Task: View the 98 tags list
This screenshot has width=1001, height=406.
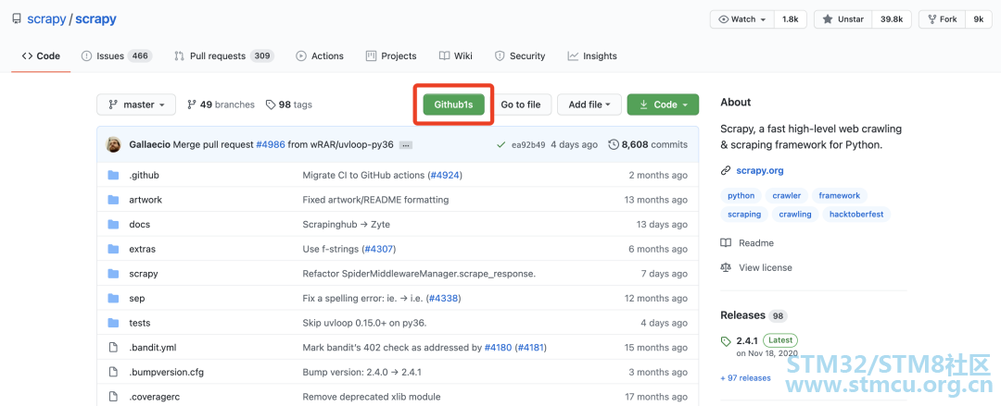Action: 289,105
